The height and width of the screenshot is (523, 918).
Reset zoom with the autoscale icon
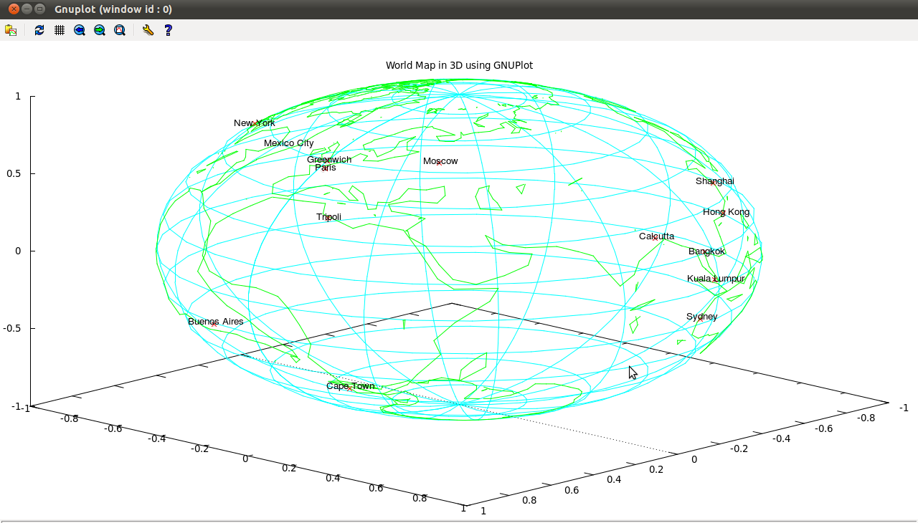[120, 30]
